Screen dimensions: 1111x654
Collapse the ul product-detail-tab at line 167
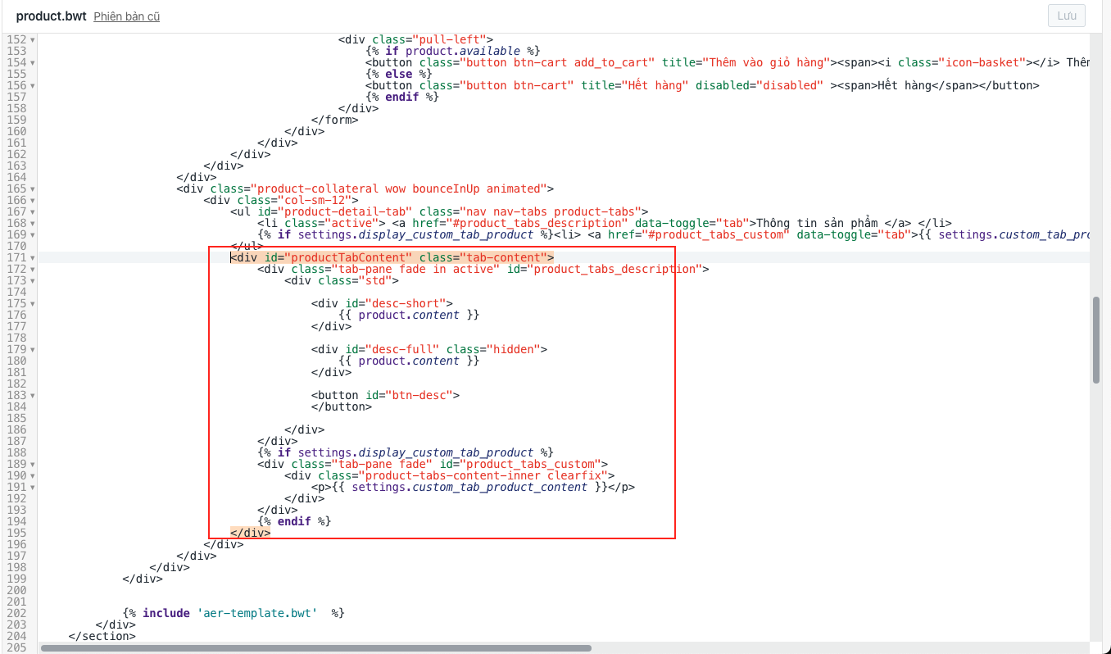pyautogui.click(x=32, y=211)
